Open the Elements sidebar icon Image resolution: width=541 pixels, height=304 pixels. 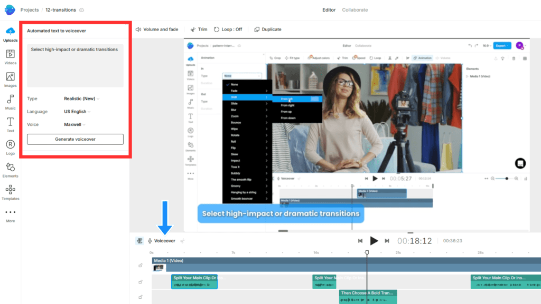(x=10, y=170)
